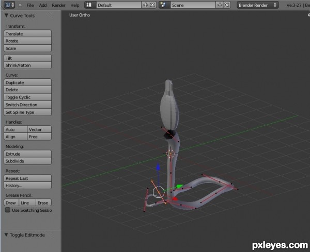Click the blue Z-axis manipulator arrow

(x=158, y=166)
